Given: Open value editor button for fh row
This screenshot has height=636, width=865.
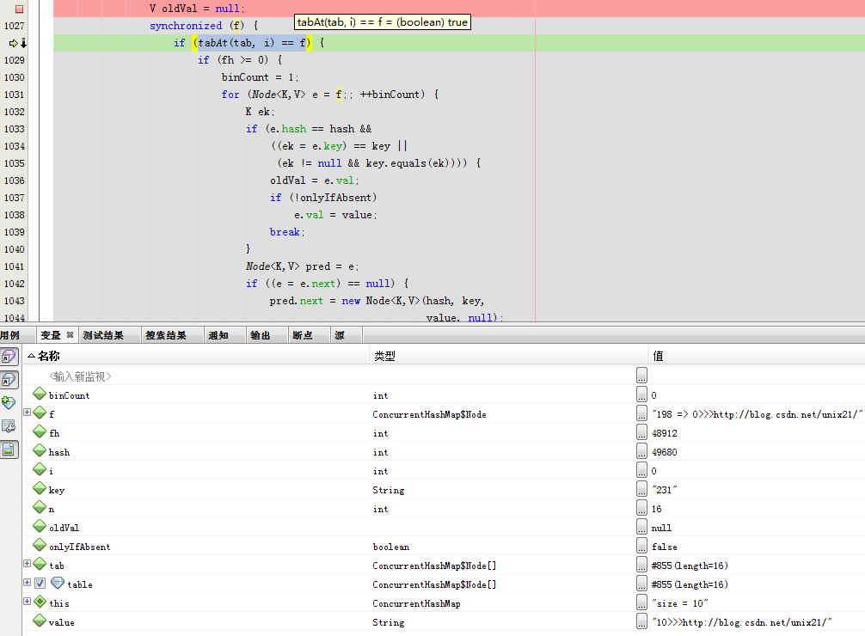Looking at the screenshot, I should [x=641, y=432].
